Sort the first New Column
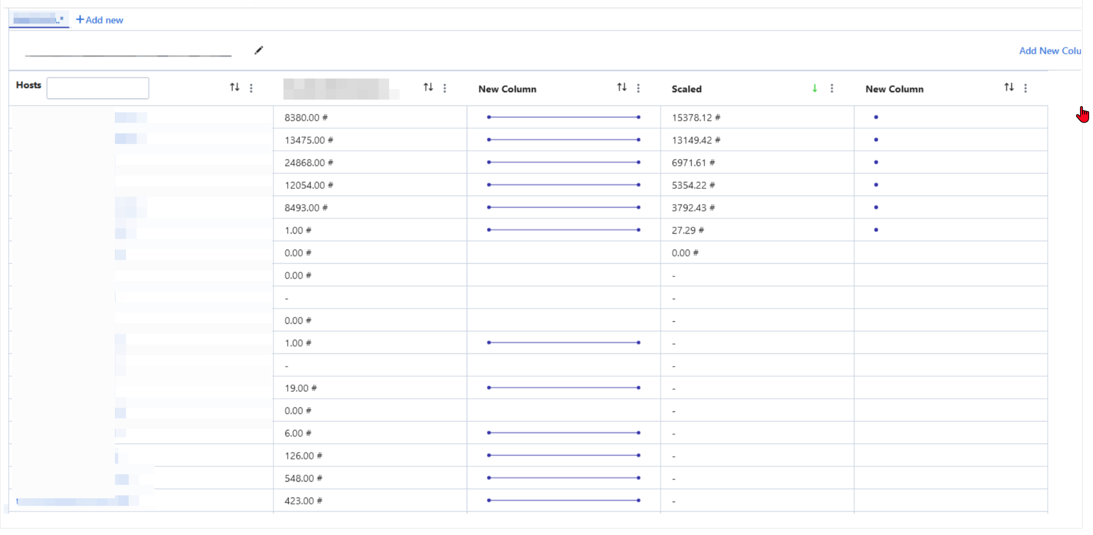Viewport: 1093px width, 535px height. [622, 87]
